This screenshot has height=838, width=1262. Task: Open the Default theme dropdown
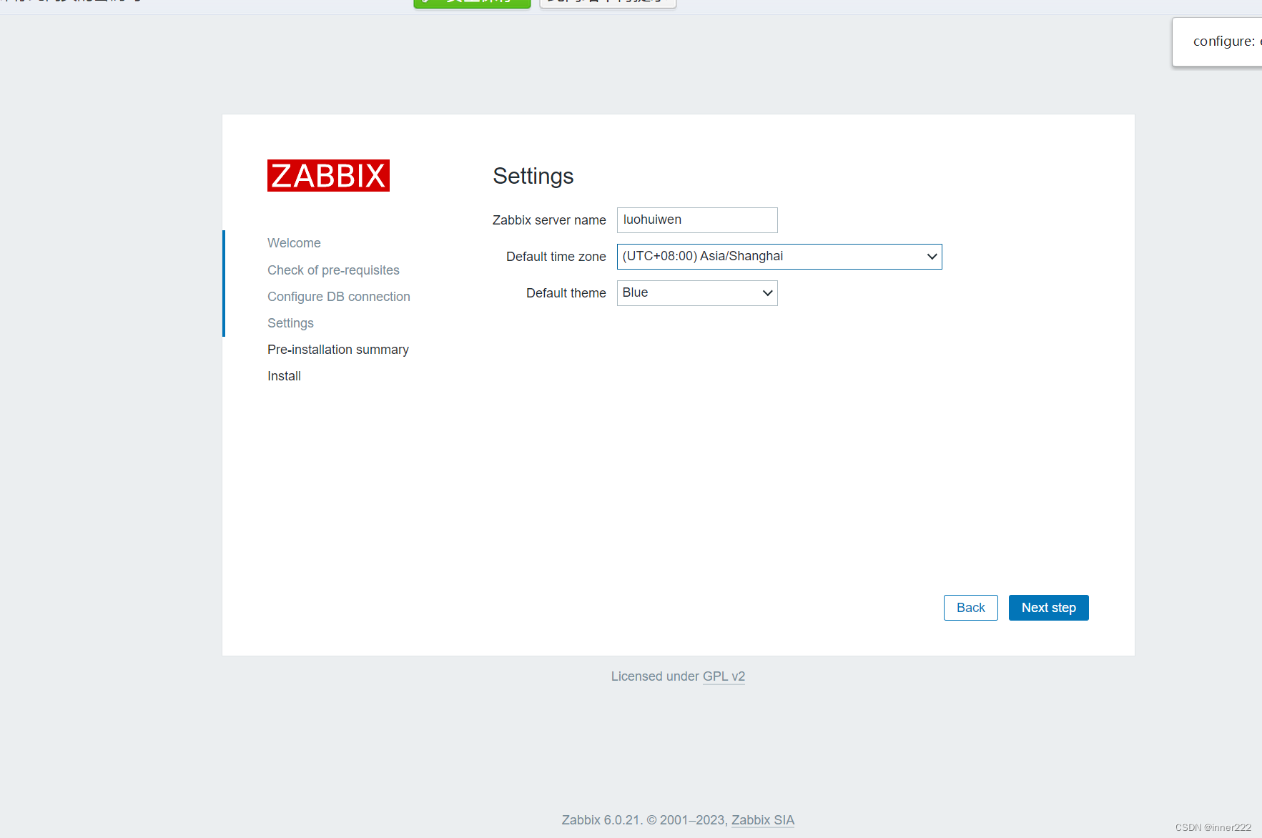697,293
